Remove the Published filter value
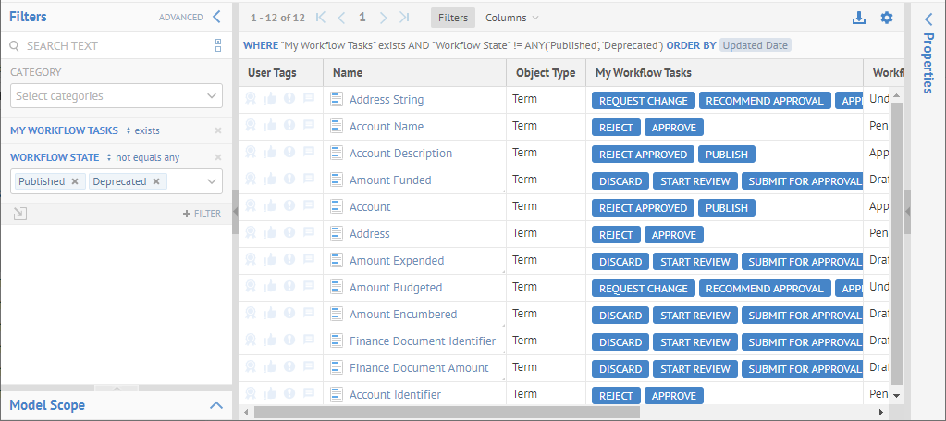The width and height of the screenshot is (946, 421). [x=75, y=181]
